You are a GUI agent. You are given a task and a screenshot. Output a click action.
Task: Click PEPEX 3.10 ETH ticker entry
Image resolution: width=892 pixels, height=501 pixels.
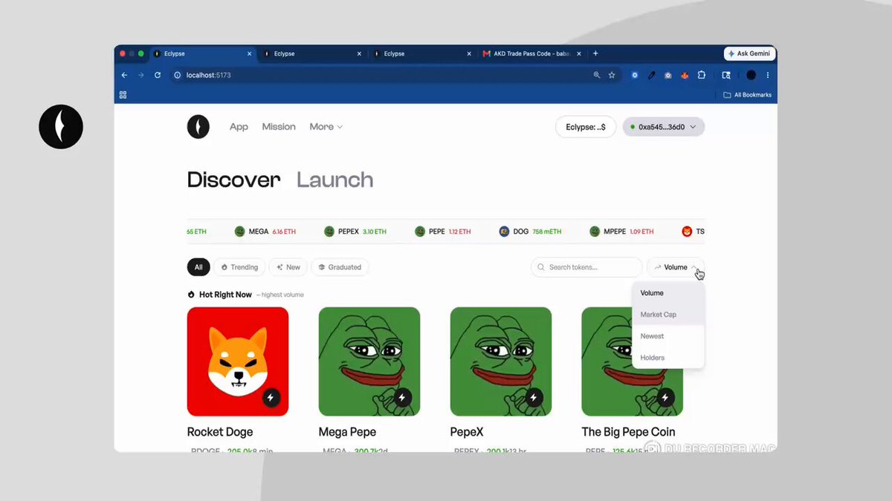(x=355, y=232)
